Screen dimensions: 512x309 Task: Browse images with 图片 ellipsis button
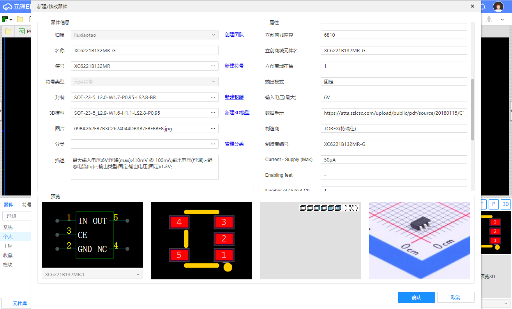[213, 128]
